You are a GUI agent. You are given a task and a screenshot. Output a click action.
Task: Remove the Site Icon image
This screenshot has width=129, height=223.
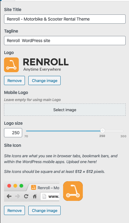point(14,210)
